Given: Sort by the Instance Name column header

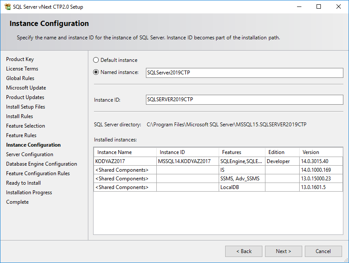Looking at the screenshot, I should click(x=125, y=152).
